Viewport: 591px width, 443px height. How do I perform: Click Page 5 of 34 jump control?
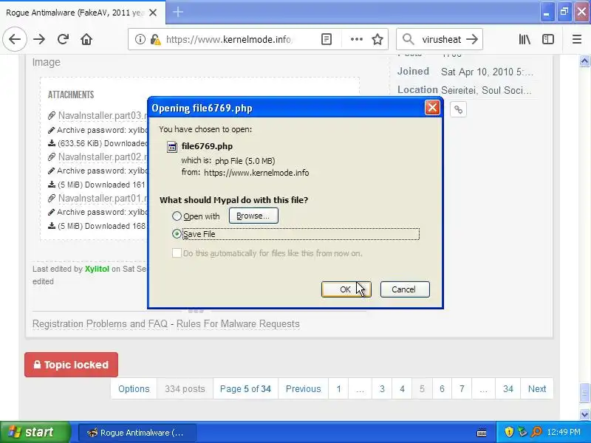(x=245, y=389)
